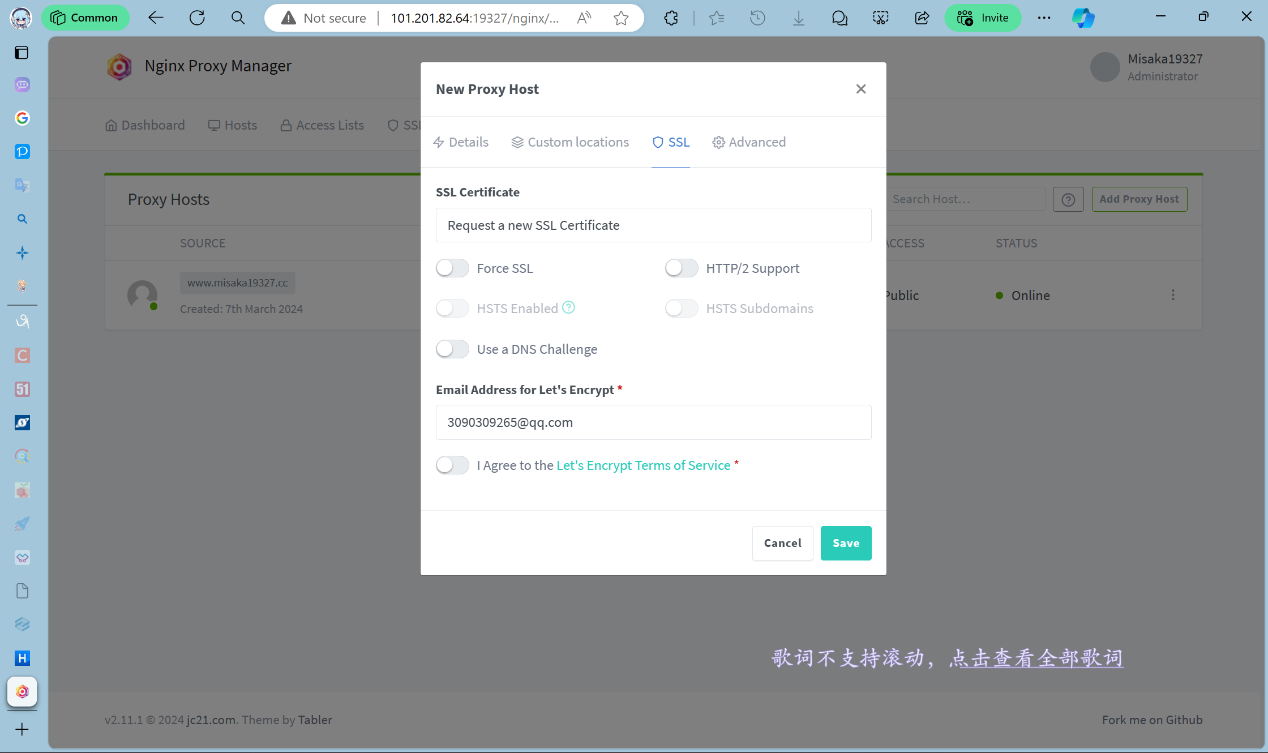Toggle HSTS Subdomains switch
The width and height of the screenshot is (1268, 753).
[x=682, y=308]
